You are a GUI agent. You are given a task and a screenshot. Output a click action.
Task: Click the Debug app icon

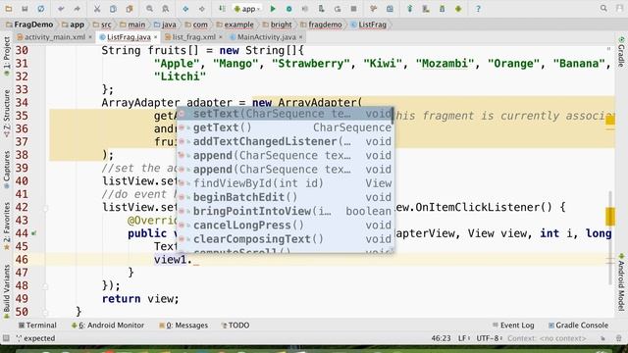(288, 9)
